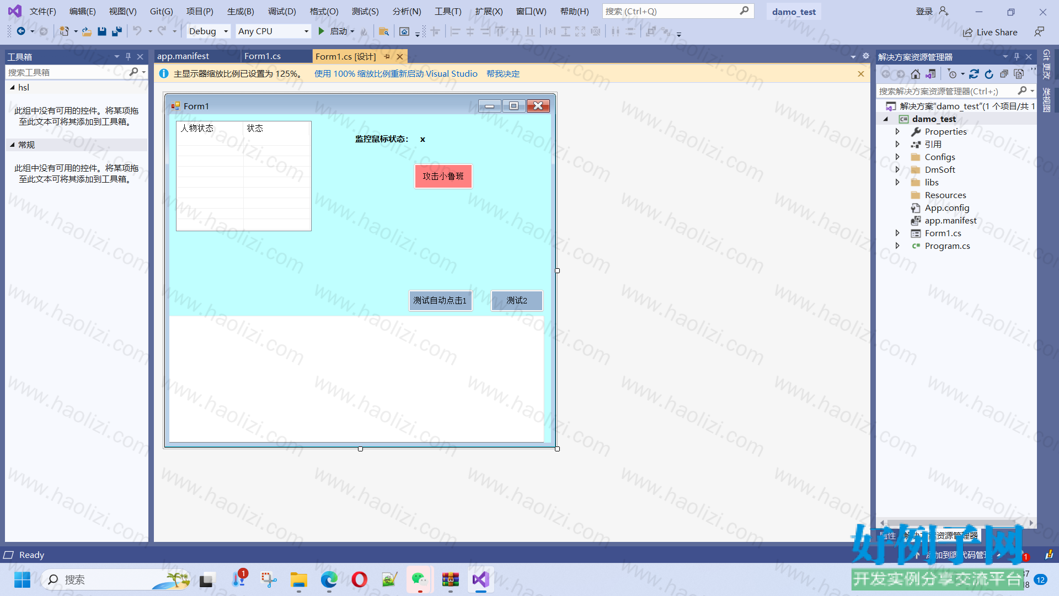This screenshot has width=1059, height=596.
Task: Click the navigate backward toolbar icon
Action: [x=21, y=31]
